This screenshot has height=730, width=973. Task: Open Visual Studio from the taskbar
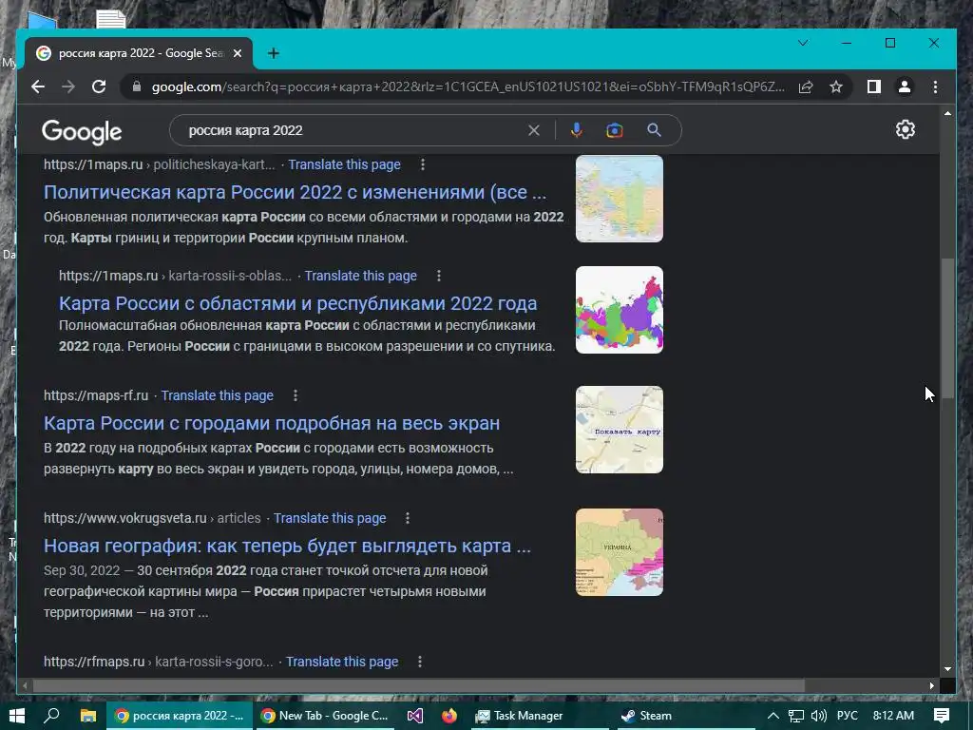[415, 716]
